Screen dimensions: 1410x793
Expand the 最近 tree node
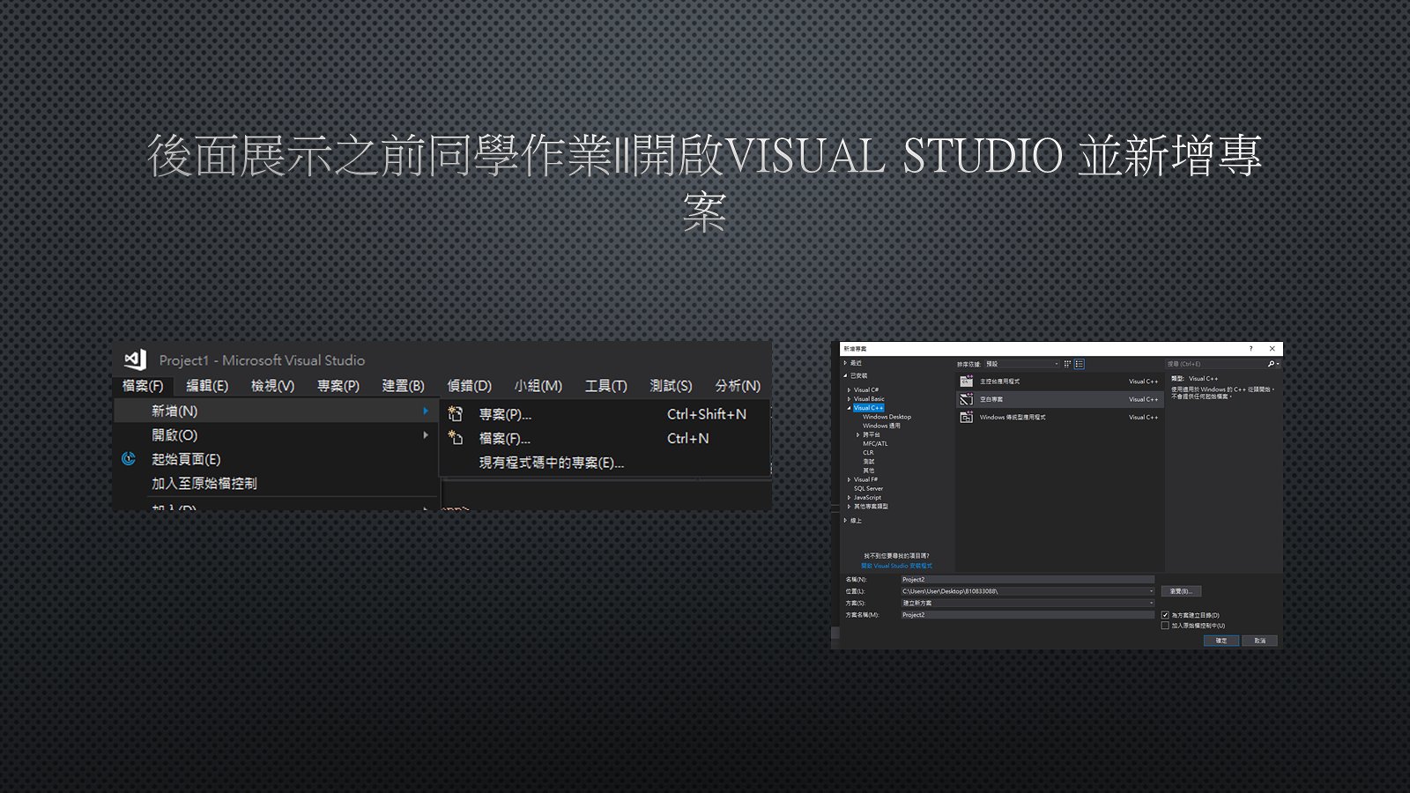845,362
